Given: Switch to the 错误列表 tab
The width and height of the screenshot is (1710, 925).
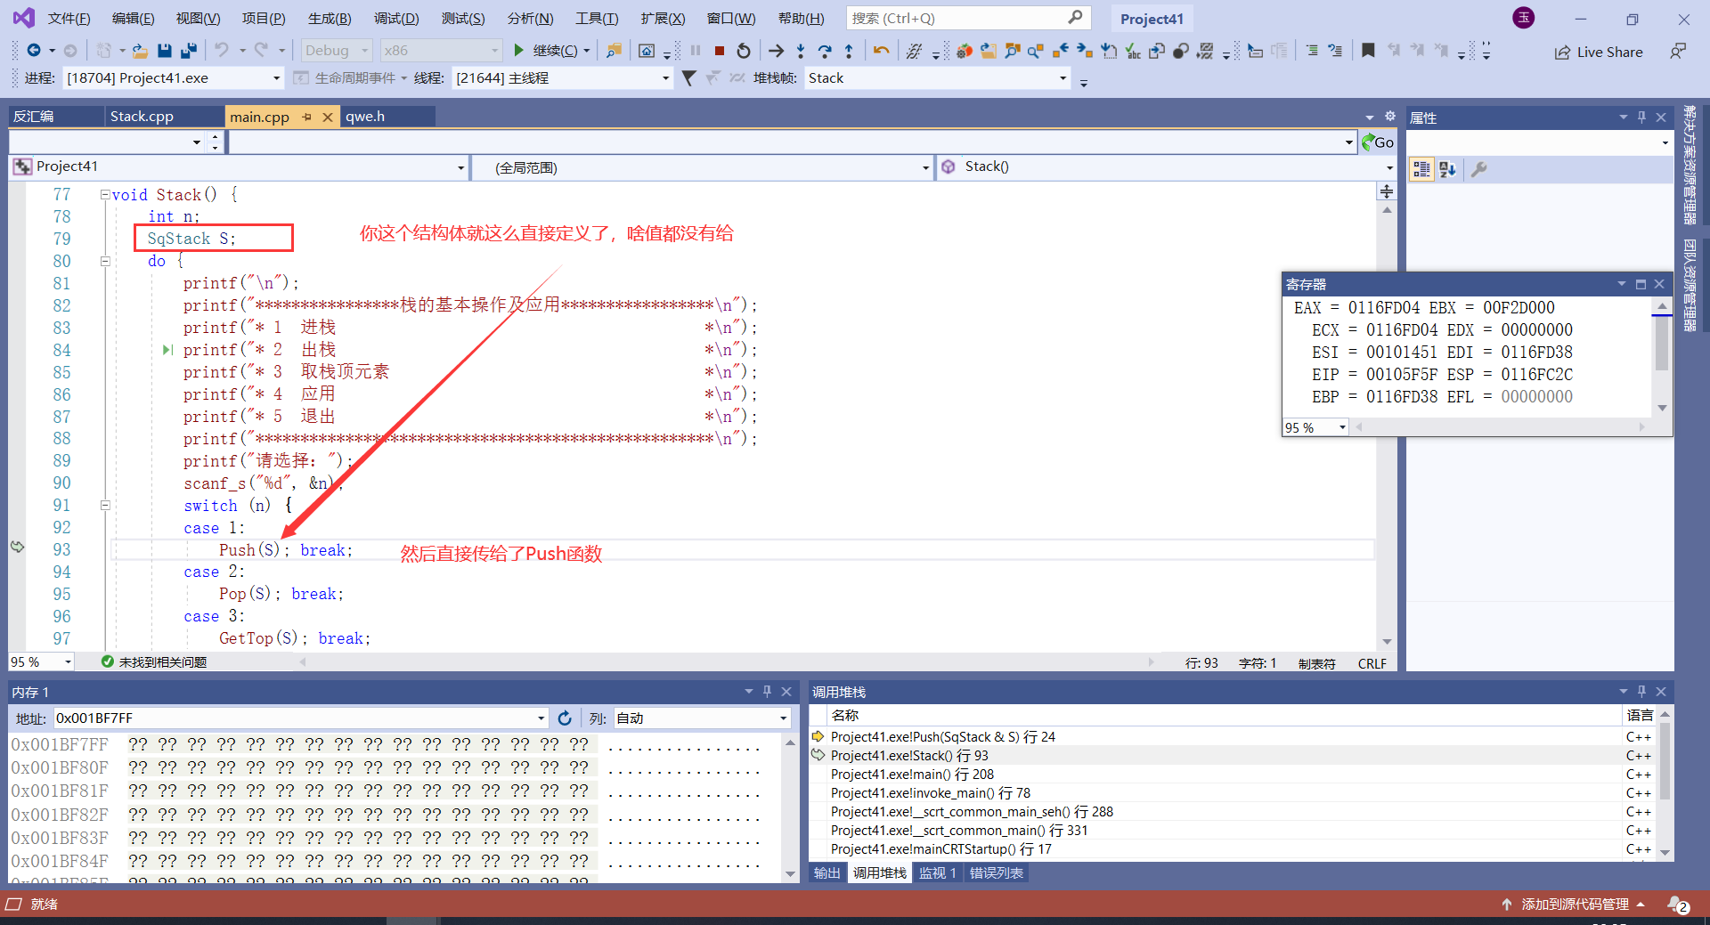Looking at the screenshot, I should tap(996, 873).
